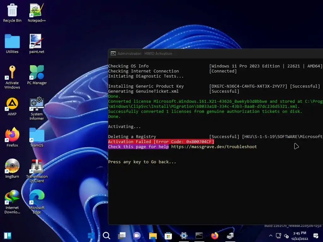Screen dimensions: 323x242
Task: Switch to command prompt taskbar button
Action: point(199,236)
